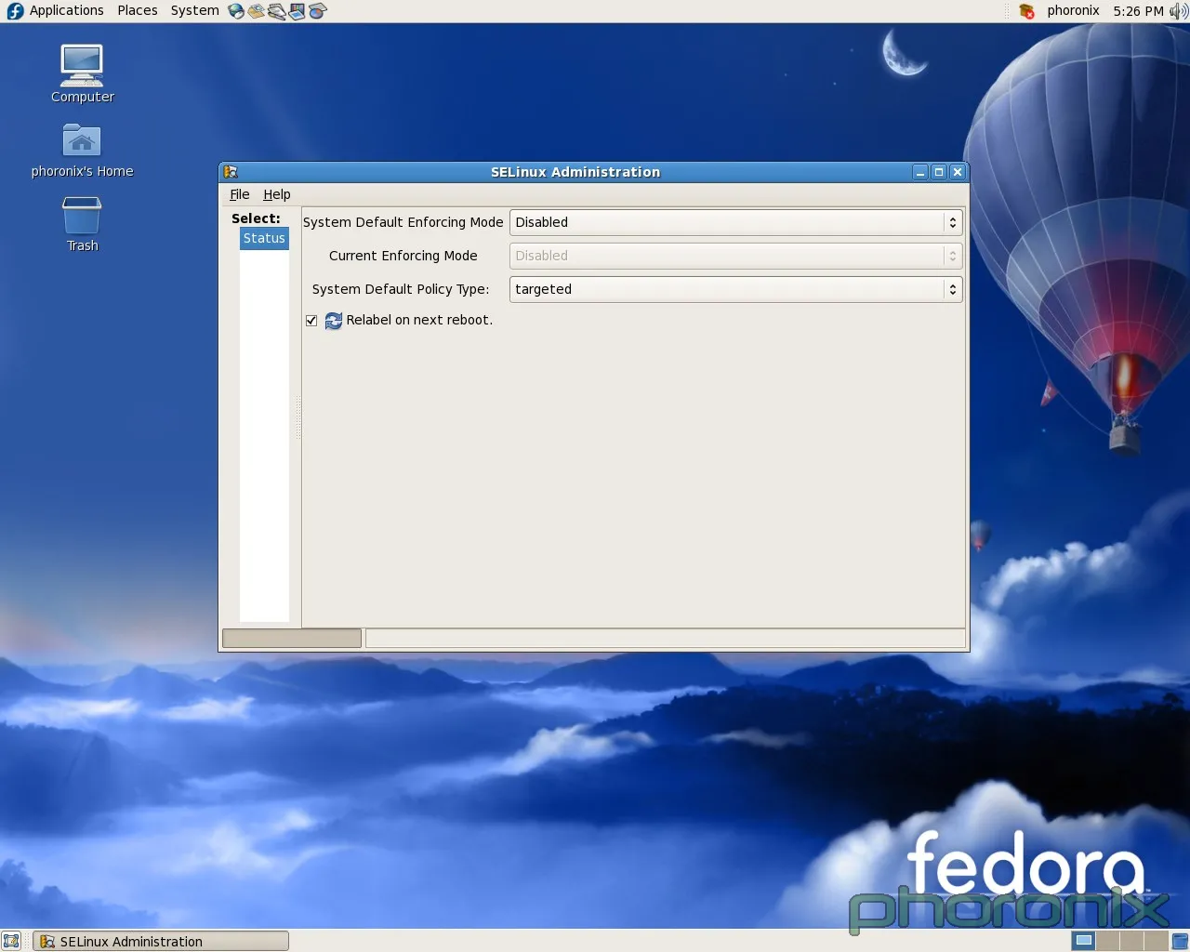Open the System Default Enforcing Mode dropdown
Image resolution: width=1190 pixels, height=952 pixels.
click(735, 222)
